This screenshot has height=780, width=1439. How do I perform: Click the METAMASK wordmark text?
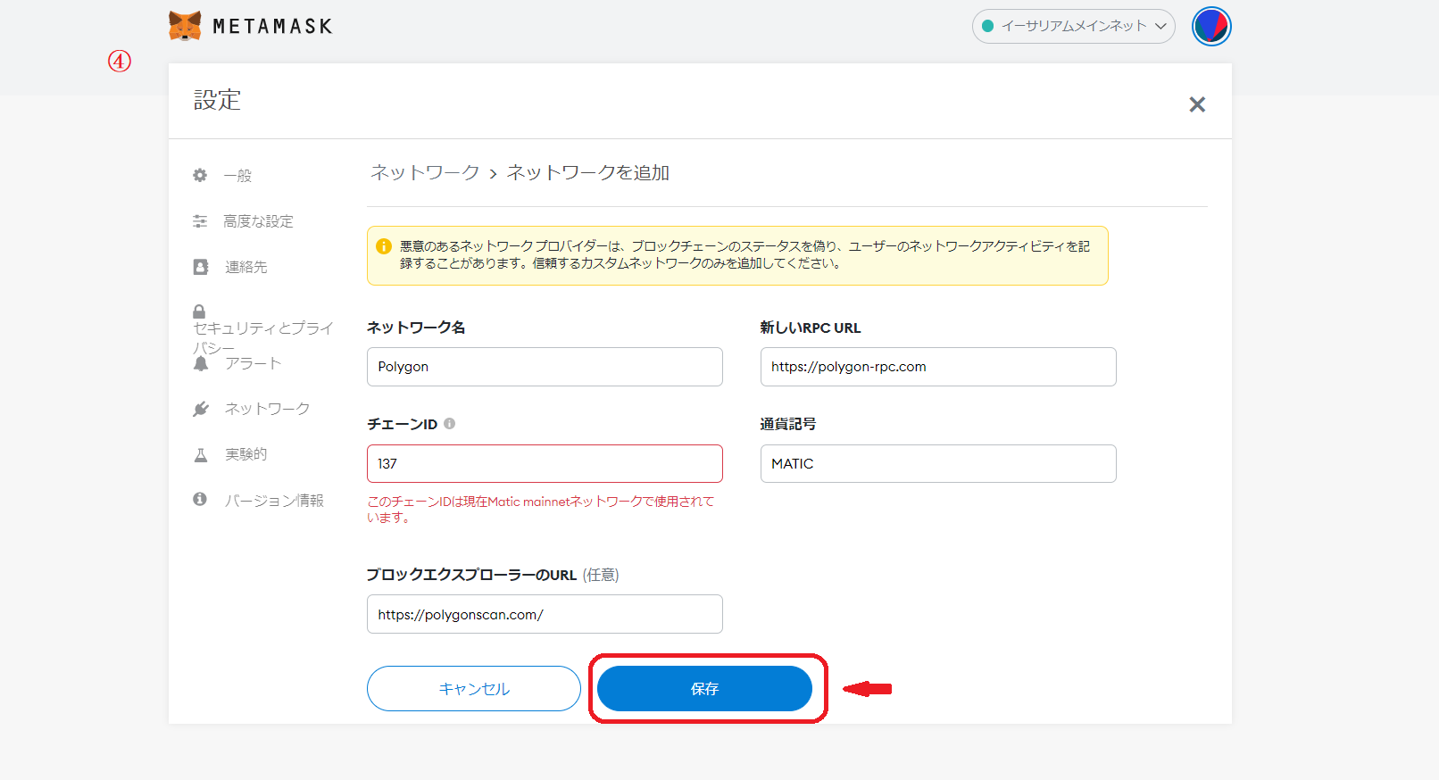272,27
